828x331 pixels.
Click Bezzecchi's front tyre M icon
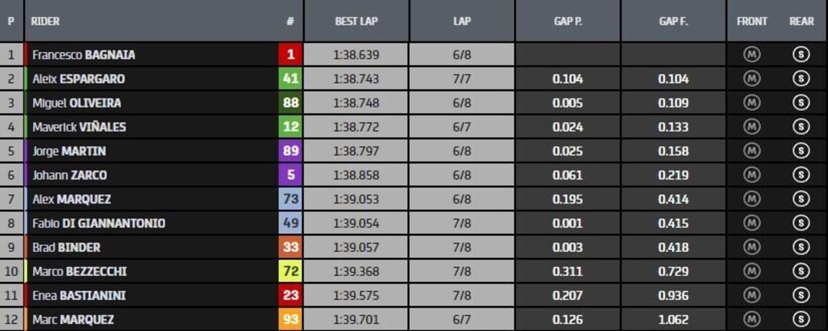tap(751, 271)
